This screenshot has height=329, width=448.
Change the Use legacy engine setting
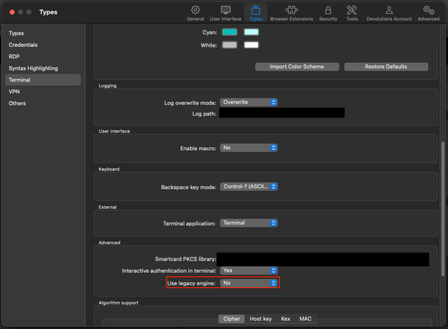[248, 283]
